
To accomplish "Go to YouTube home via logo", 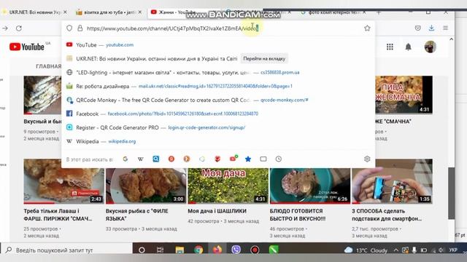I will pyautogui.click(x=27, y=47).
